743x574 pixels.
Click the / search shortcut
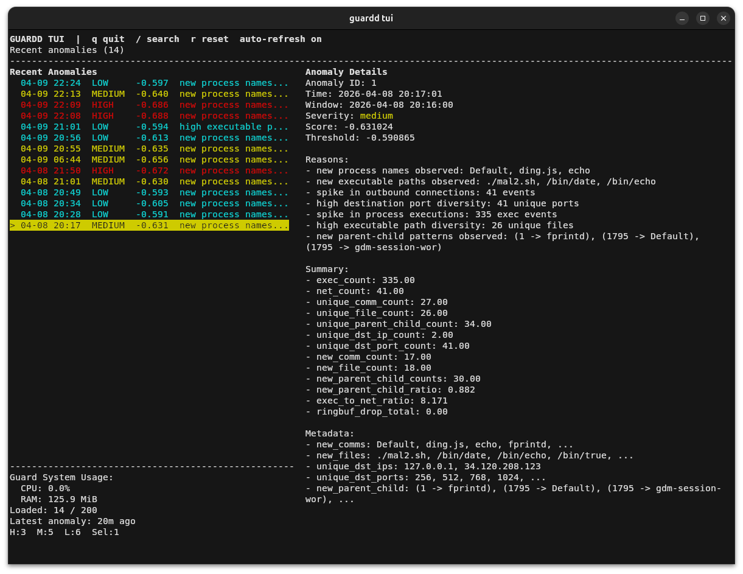(158, 39)
